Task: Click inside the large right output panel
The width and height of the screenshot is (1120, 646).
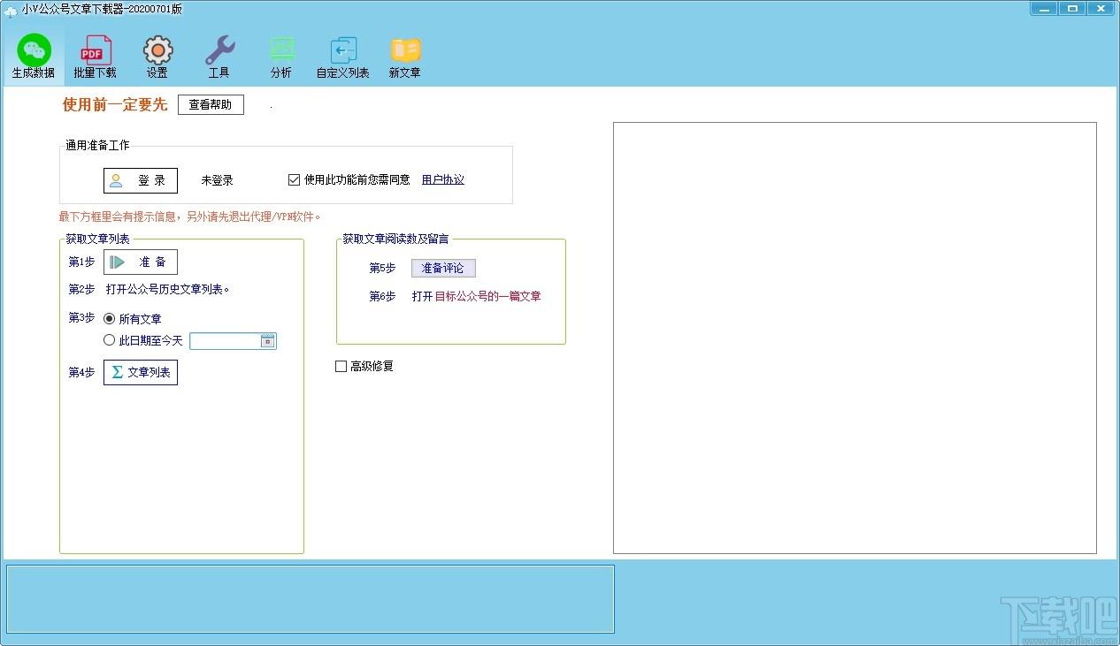Action: coord(855,338)
